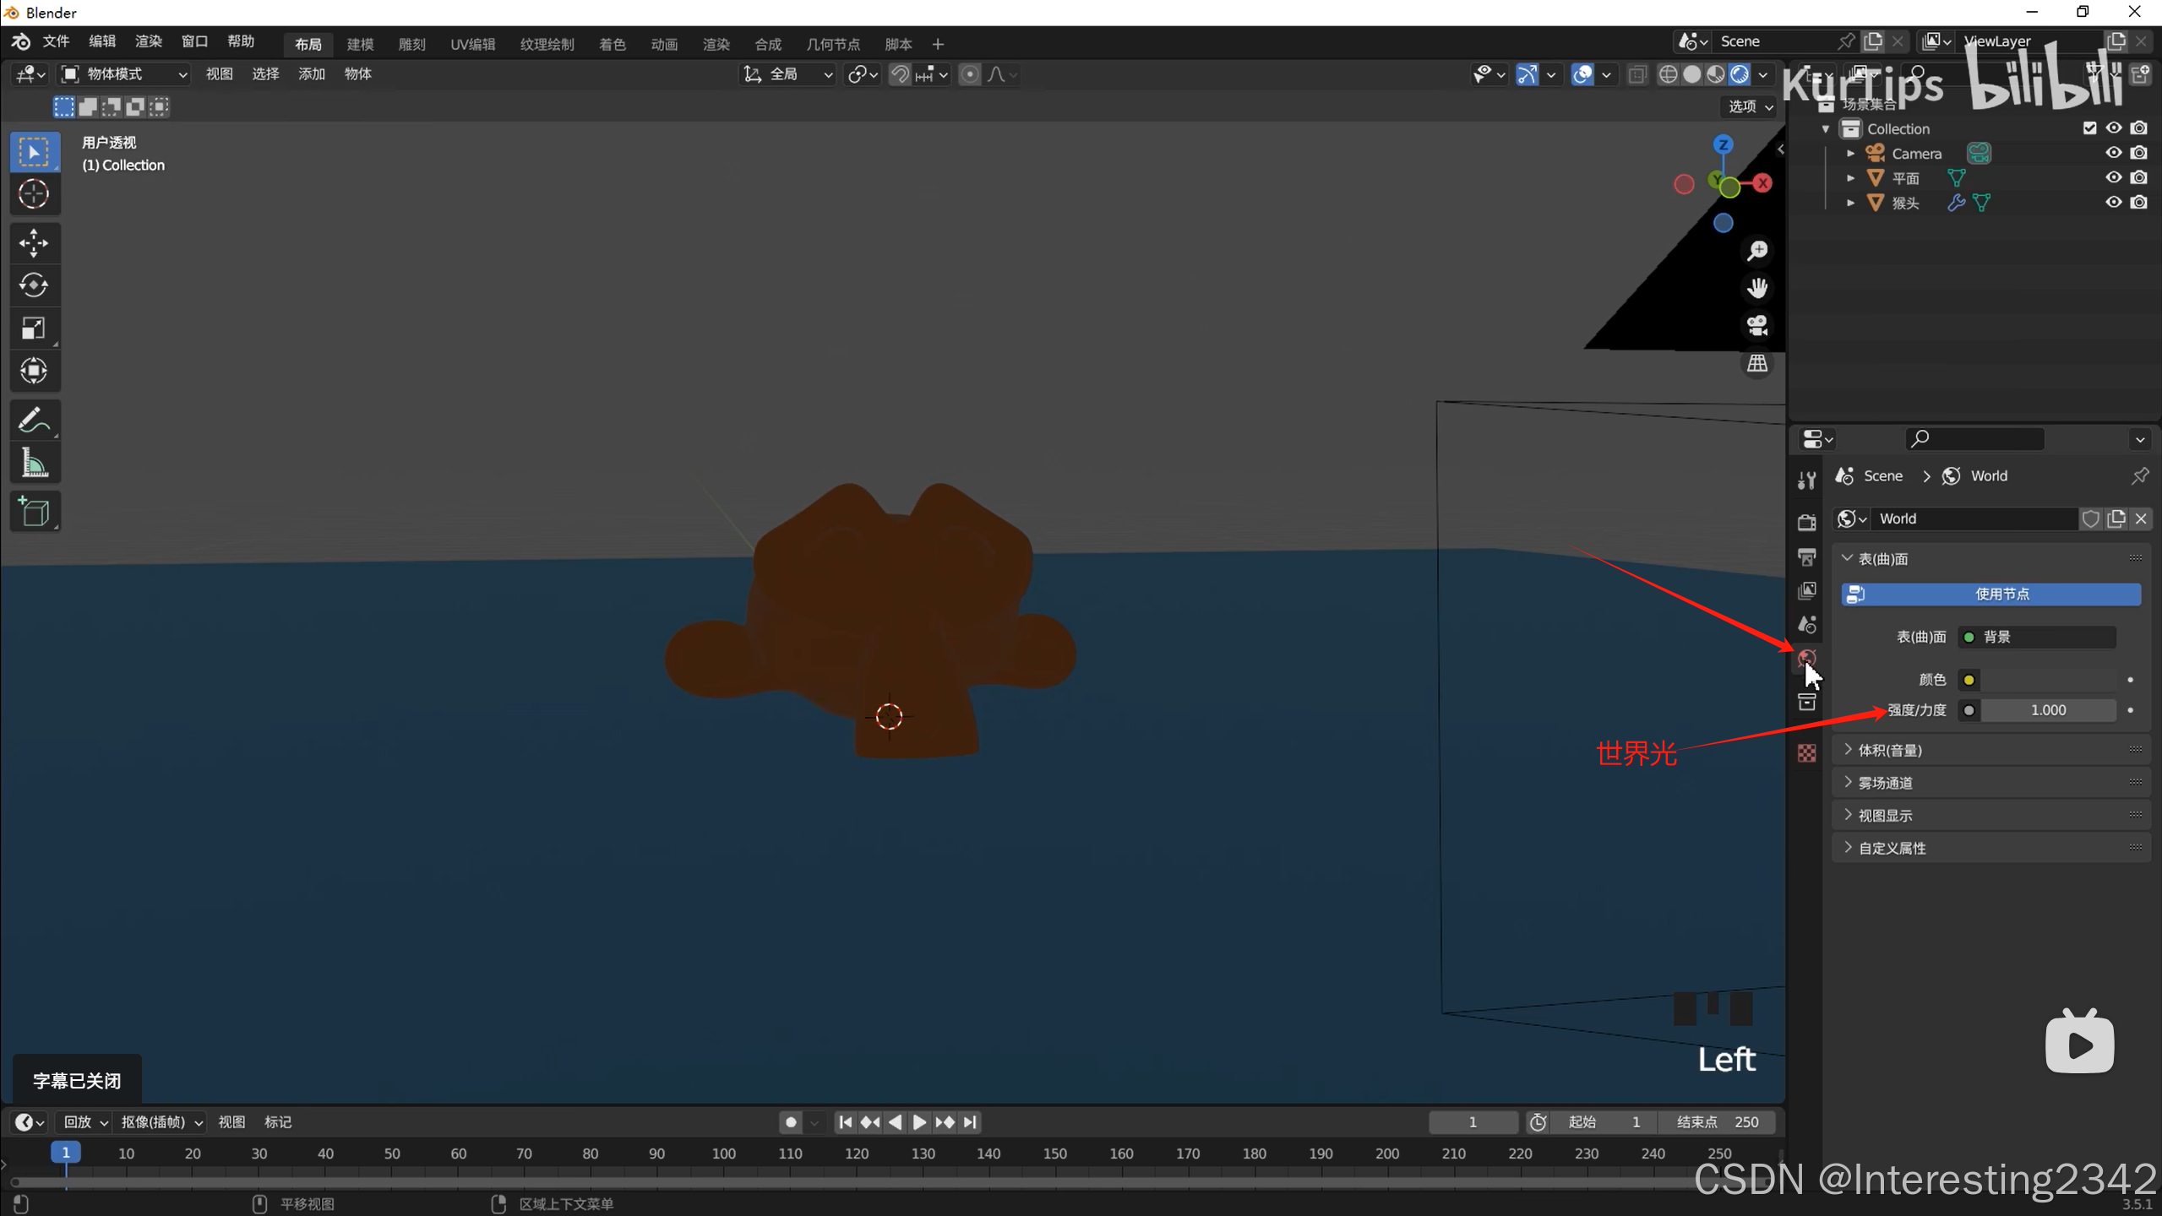The image size is (2162, 1216).
Task: Hide Camera object with eye icon
Action: 2113,153
